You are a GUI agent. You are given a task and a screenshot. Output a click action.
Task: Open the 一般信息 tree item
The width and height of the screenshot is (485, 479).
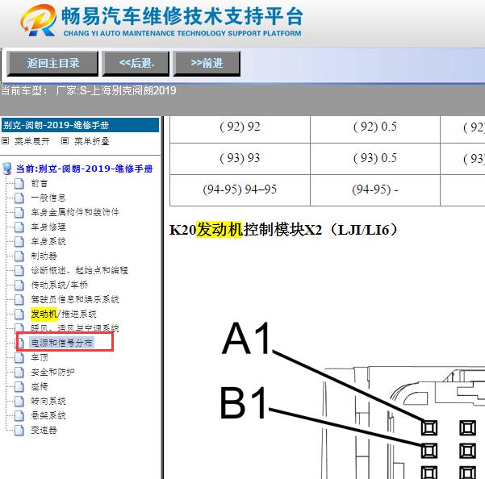[x=48, y=198]
